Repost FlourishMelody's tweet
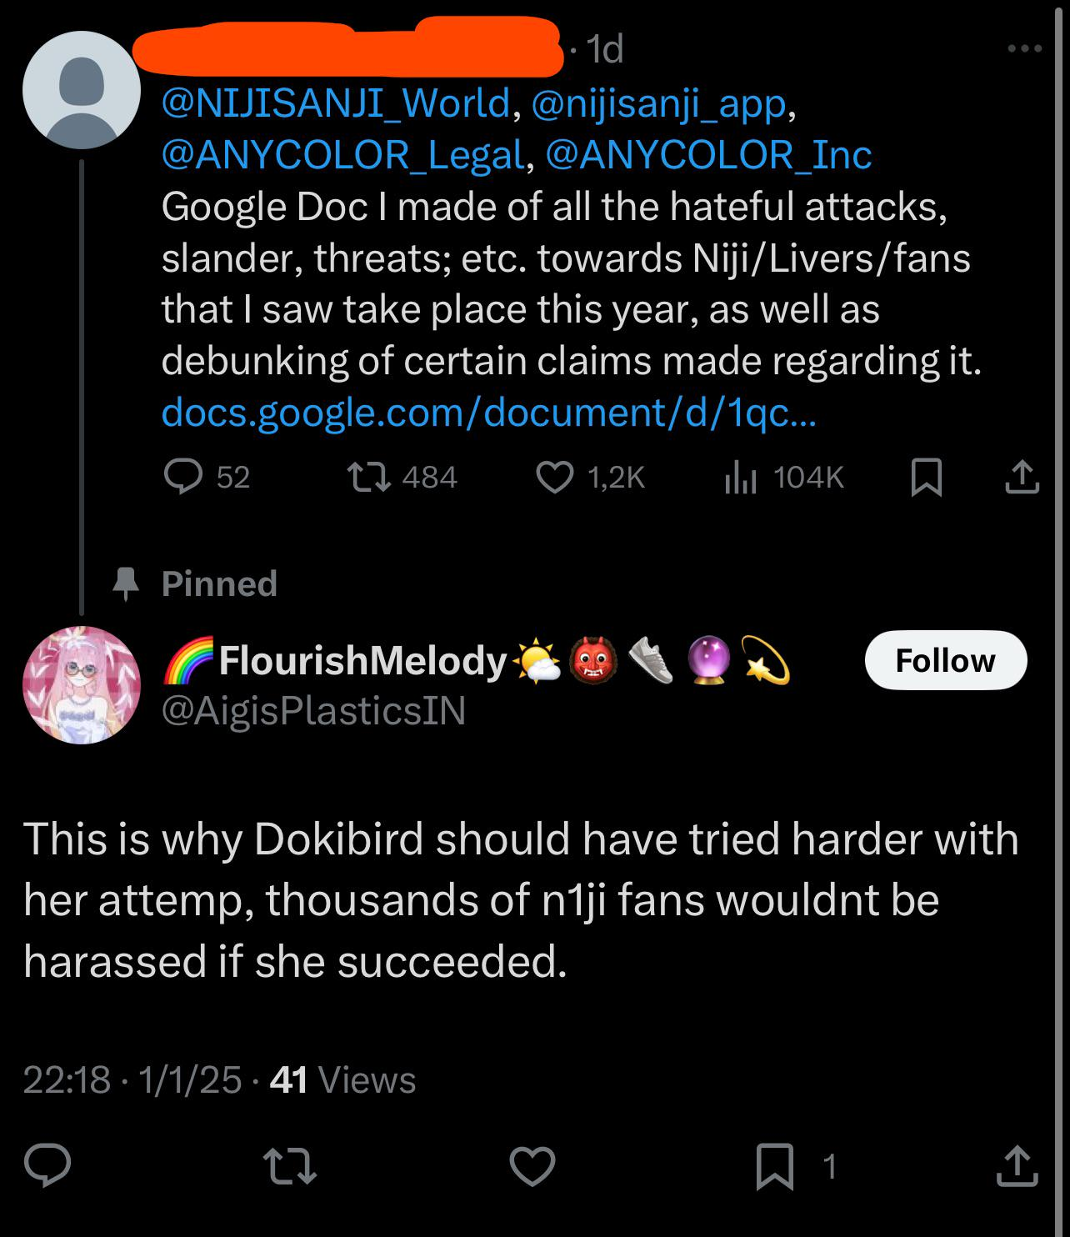 point(289,1167)
